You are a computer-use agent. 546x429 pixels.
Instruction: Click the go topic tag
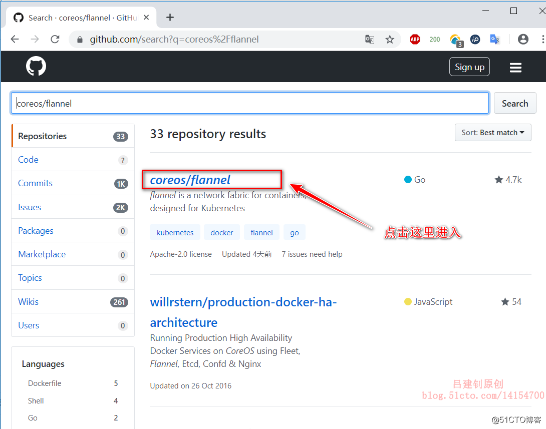294,232
